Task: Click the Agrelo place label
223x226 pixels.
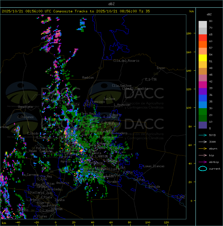Action: coord(65,161)
